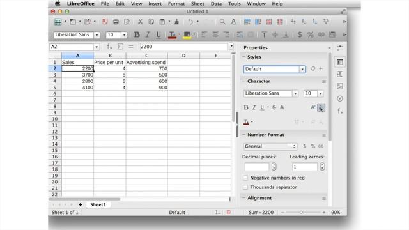Click the New Style plus icon beside Default
Image resolution: width=409 pixels, height=230 pixels.
tap(321, 69)
